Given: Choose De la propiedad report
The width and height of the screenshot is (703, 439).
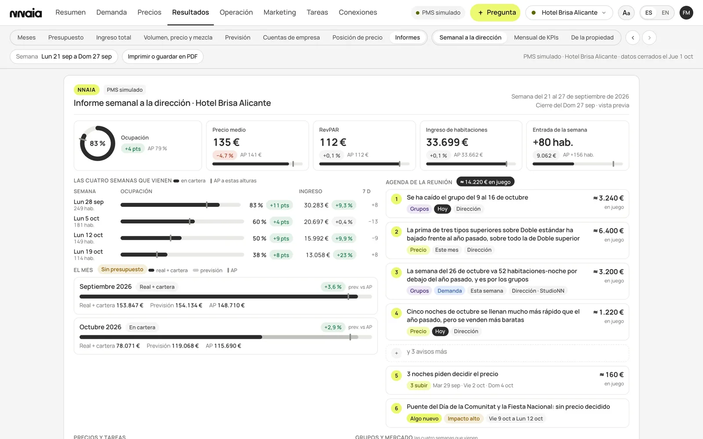Looking at the screenshot, I should (x=592, y=38).
